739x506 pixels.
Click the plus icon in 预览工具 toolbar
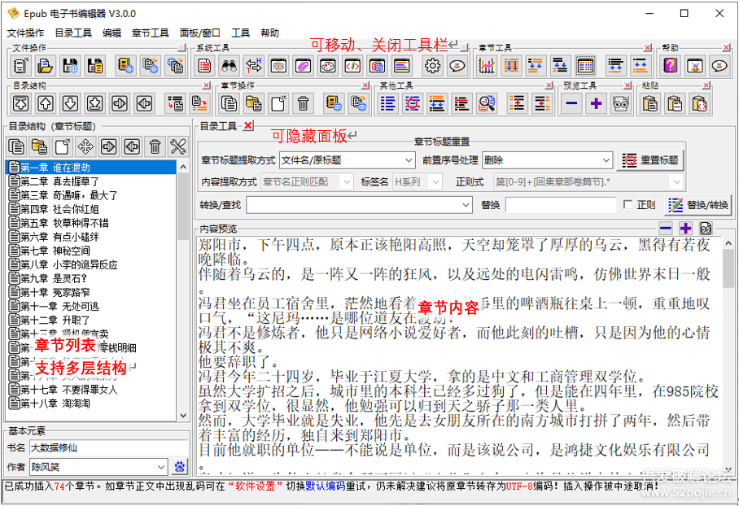click(597, 102)
